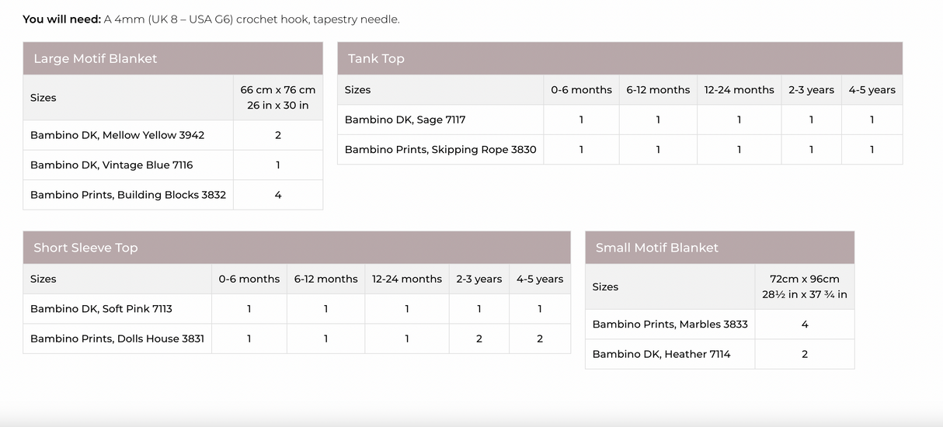Screen dimensions: 943x427
Task: Click Bambino DK, Sage 7117 row label
Action: pos(405,120)
